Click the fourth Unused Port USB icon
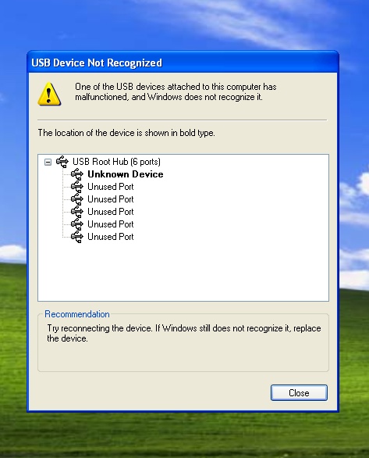The image size is (369, 458). click(77, 224)
